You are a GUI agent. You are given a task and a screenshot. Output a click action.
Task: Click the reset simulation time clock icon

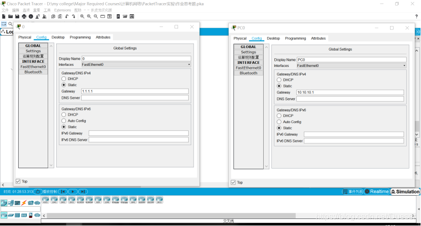click(x=38, y=192)
